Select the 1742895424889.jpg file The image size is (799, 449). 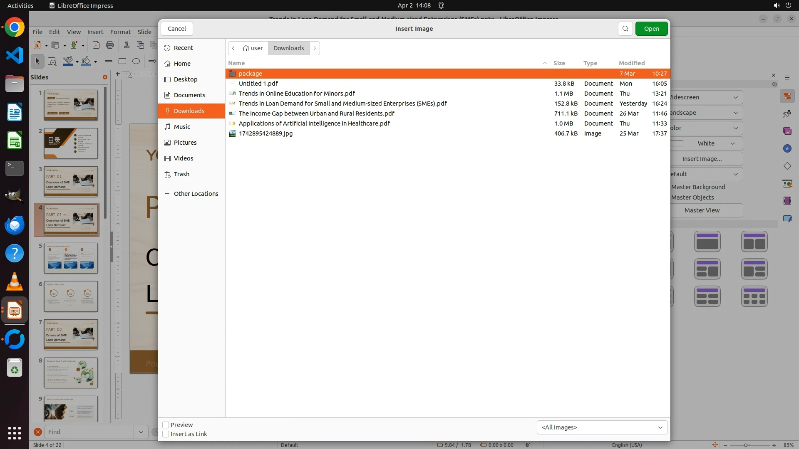(266, 133)
